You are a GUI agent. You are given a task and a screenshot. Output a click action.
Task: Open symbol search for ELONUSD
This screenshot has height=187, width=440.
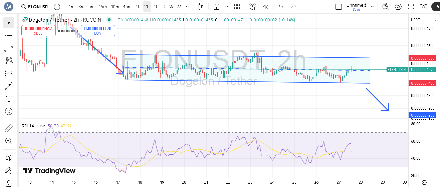[34, 7]
